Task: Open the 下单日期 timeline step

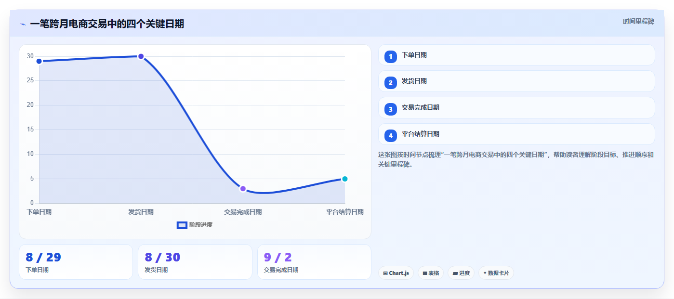Action: point(516,55)
